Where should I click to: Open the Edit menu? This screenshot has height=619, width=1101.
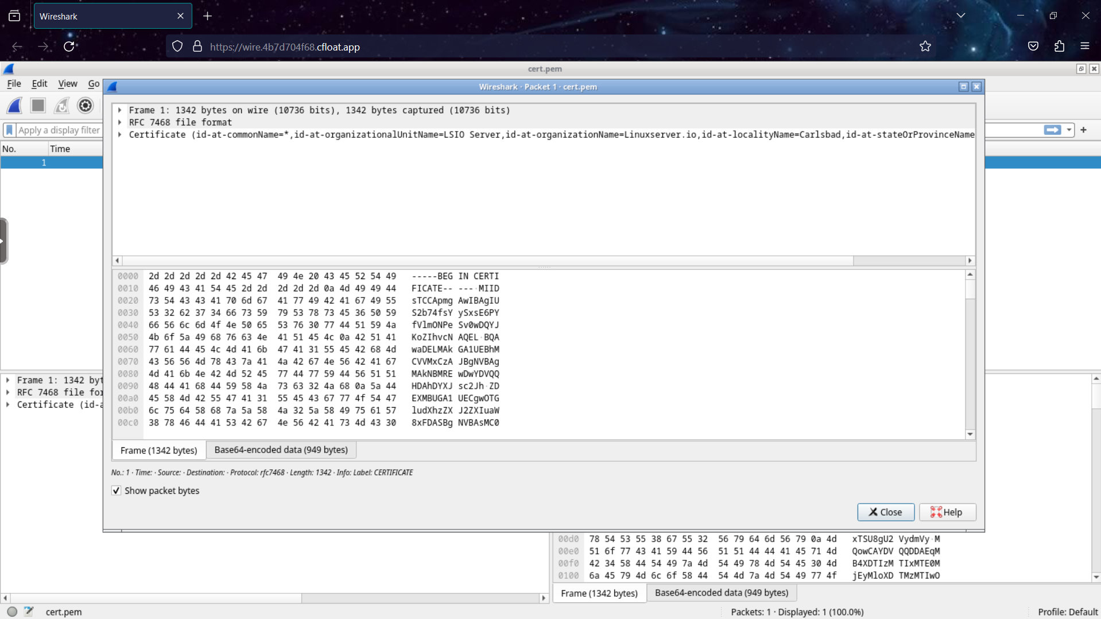(40, 84)
